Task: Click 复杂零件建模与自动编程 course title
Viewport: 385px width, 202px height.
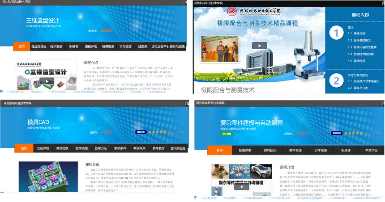Action: 252,122
